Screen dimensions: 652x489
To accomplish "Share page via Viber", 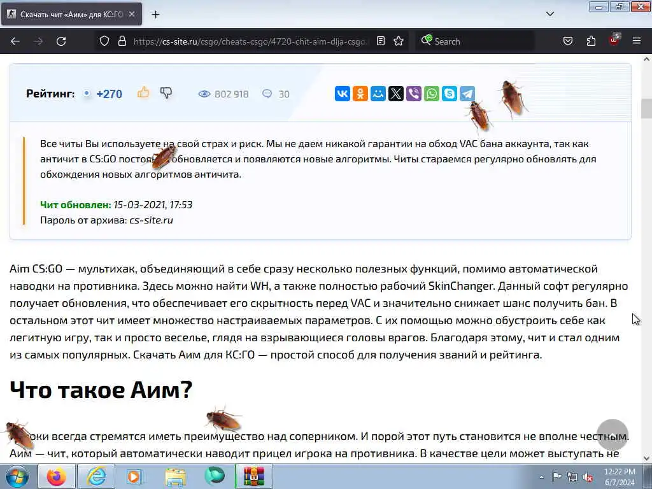I will tap(414, 94).
